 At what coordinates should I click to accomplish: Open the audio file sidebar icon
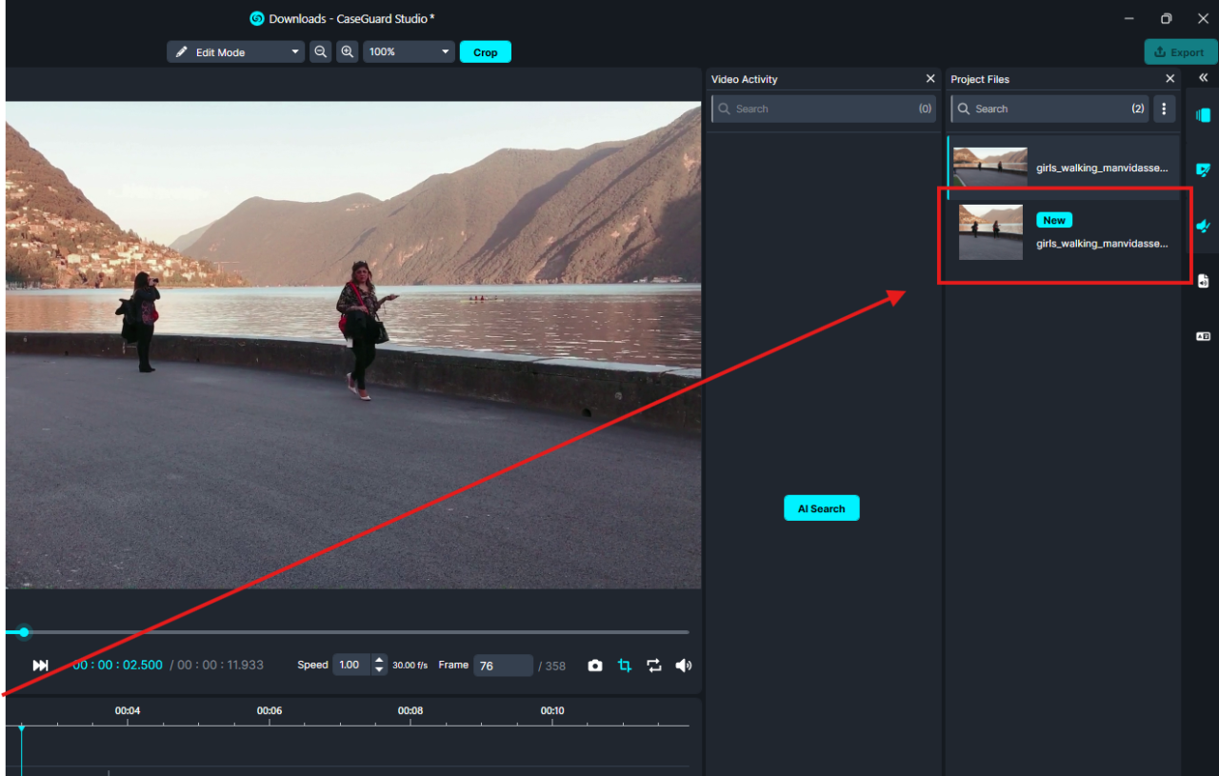tap(1203, 281)
